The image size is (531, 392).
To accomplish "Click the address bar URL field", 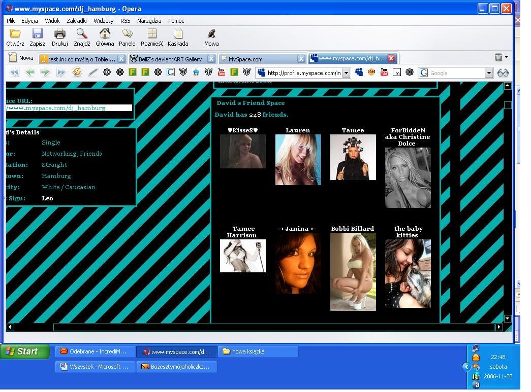I will [x=304, y=73].
